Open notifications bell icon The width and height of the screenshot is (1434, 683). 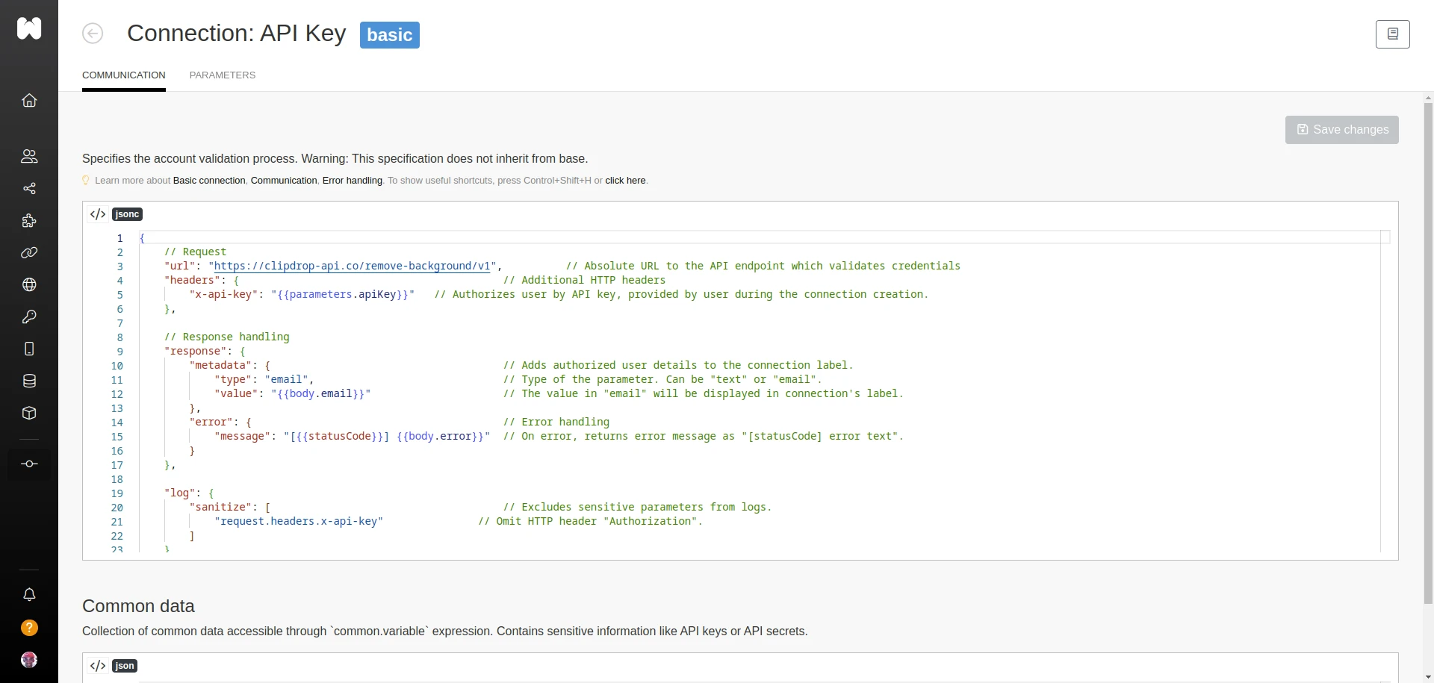29,595
